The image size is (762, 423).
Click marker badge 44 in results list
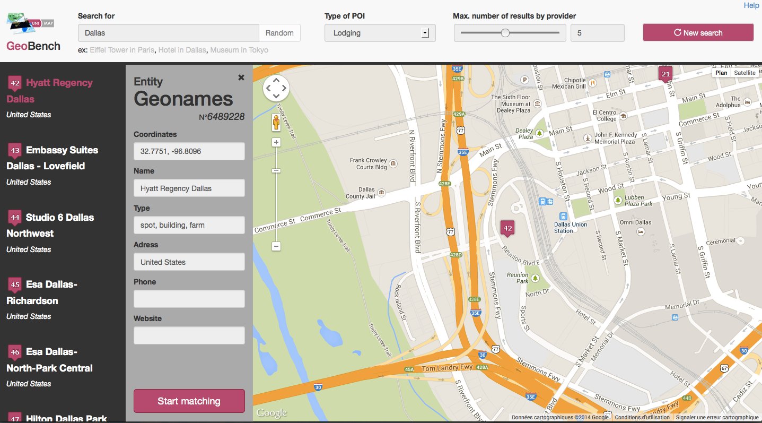15,218
